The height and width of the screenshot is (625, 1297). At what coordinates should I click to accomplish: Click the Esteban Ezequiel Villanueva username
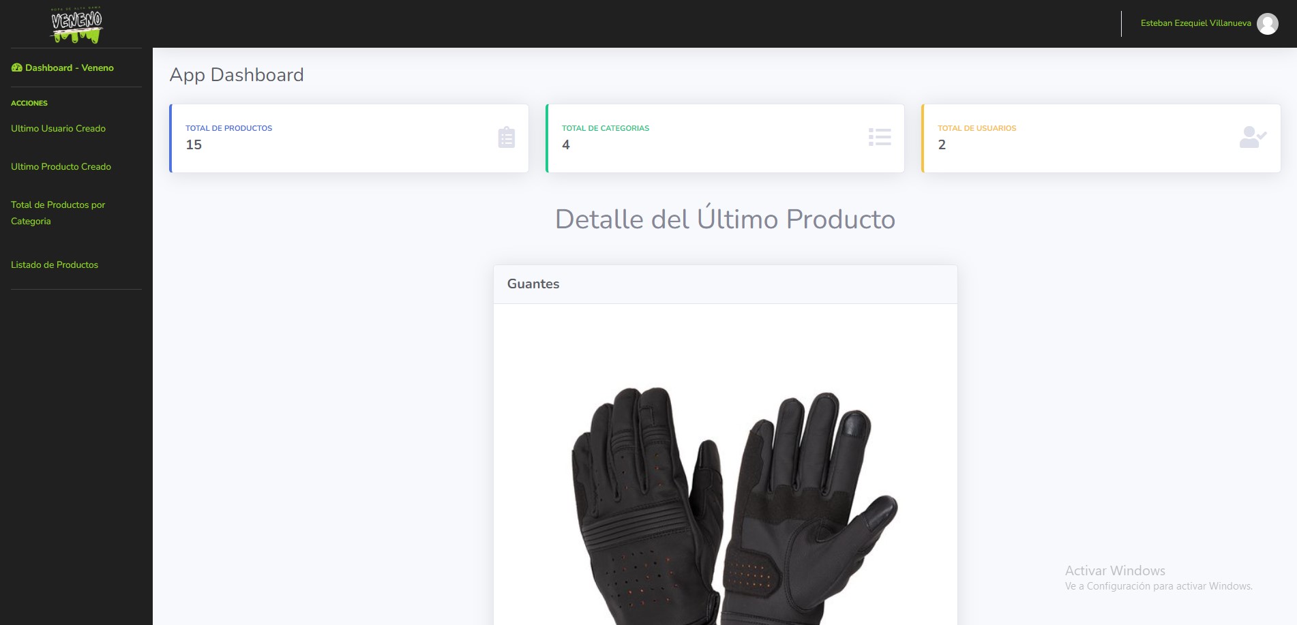pyautogui.click(x=1195, y=23)
